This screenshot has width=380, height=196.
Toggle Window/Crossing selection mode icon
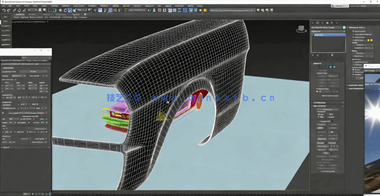pyautogui.click(x=55, y=10)
